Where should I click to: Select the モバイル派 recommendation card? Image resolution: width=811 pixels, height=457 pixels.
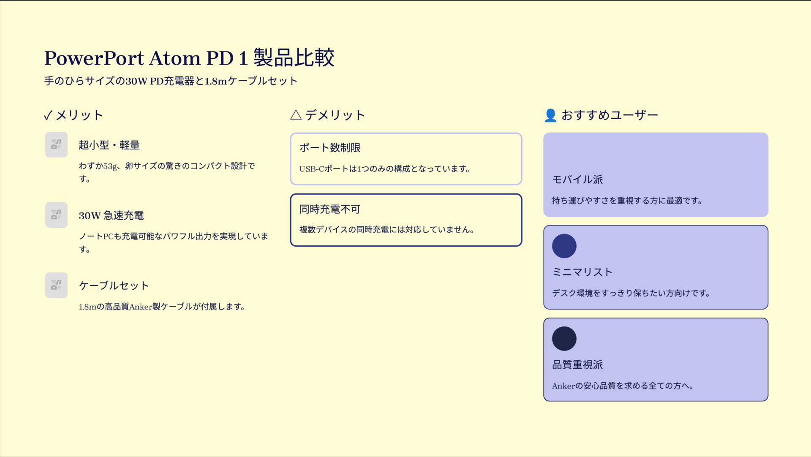[x=655, y=174]
